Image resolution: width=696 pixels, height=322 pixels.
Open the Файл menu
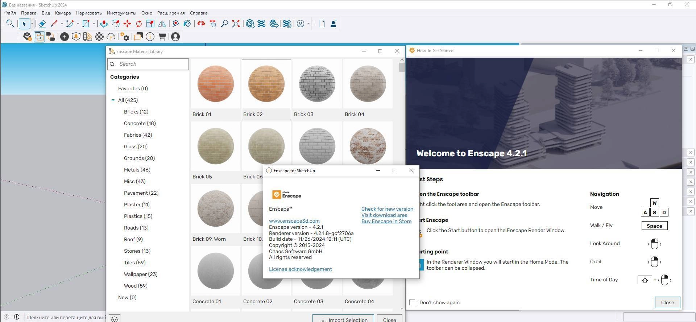[10, 13]
